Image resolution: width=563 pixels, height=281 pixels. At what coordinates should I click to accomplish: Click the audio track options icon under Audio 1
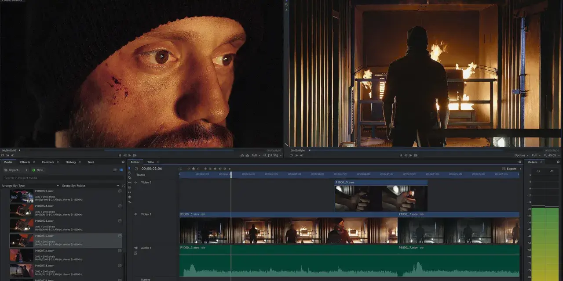pyautogui.click(x=135, y=253)
